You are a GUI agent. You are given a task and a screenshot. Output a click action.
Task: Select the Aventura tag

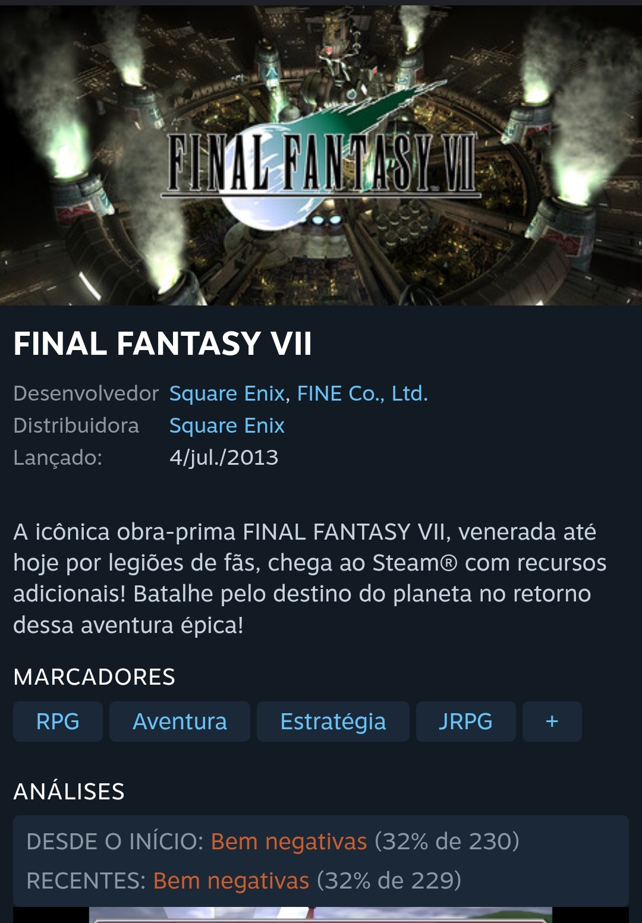[x=180, y=722]
